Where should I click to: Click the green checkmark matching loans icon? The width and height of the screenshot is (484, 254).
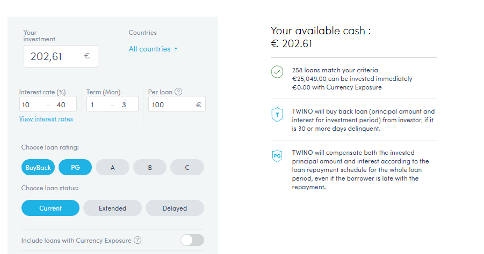tap(277, 72)
